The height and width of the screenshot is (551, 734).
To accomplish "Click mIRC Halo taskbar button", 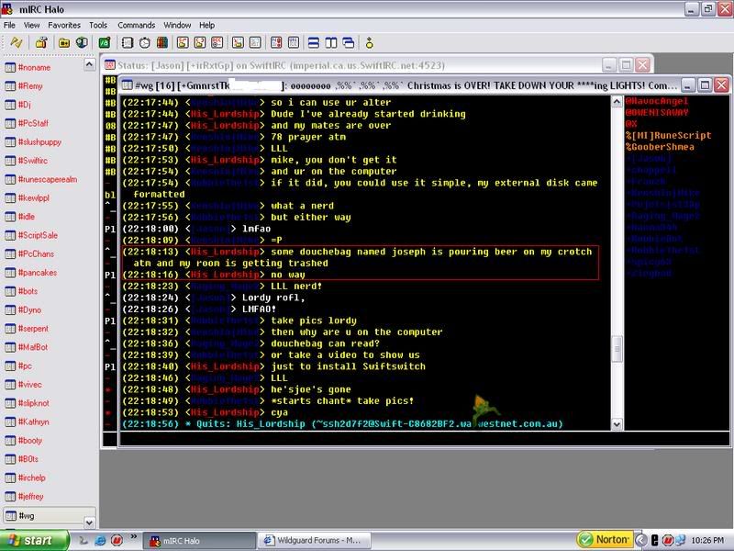I will point(199,541).
